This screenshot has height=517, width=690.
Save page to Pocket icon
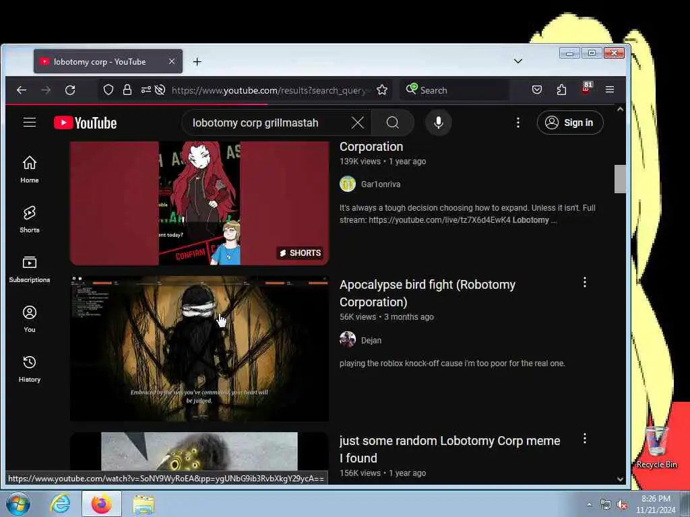(x=537, y=90)
